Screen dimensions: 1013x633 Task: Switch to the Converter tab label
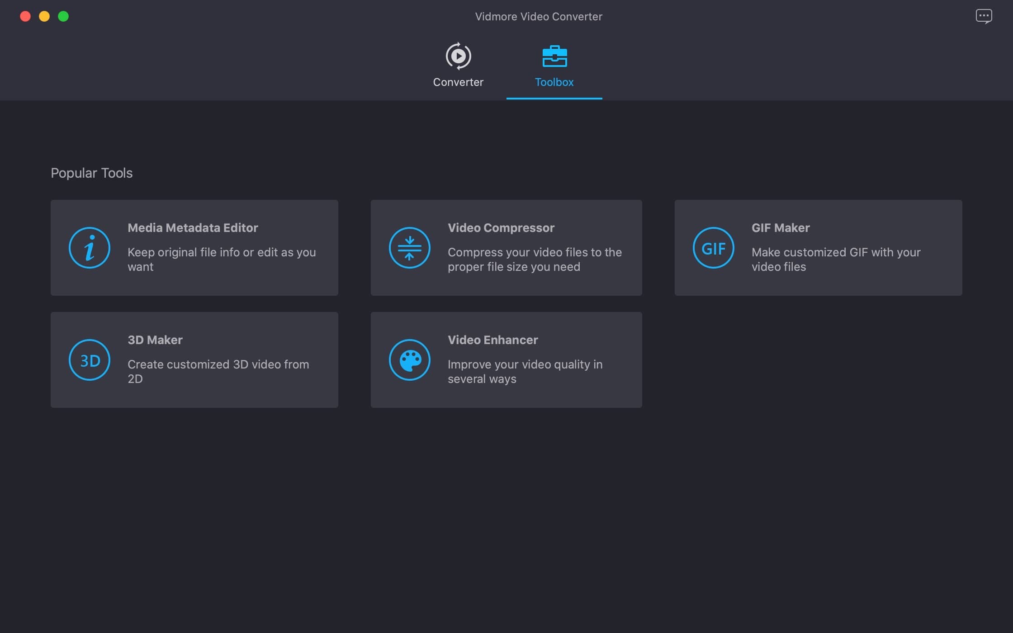click(x=458, y=82)
